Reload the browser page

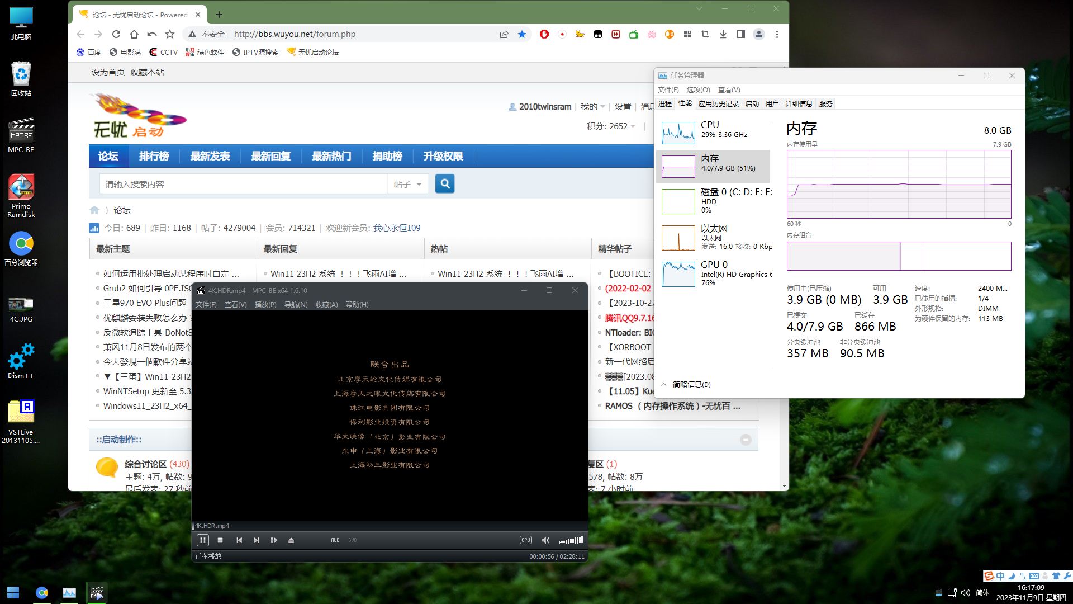[116, 34]
